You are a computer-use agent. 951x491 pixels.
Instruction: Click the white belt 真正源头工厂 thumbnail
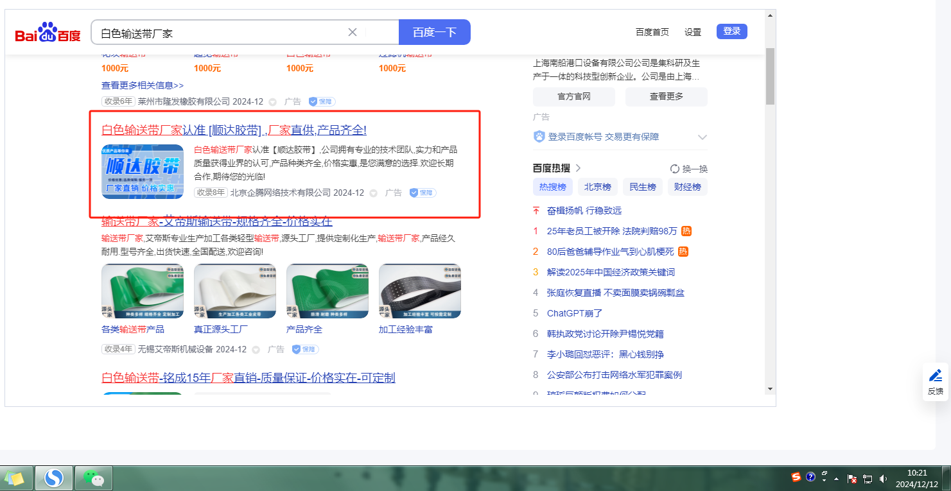(x=235, y=291)
